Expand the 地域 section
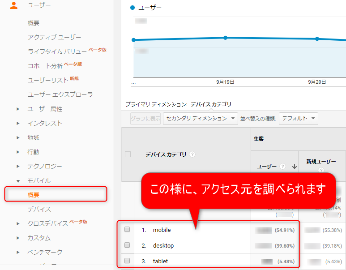346x270 pixels. click(18, 138)
